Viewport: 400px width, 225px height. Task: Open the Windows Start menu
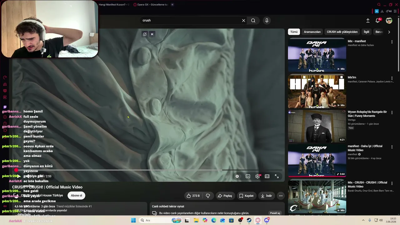click(133, 220)
